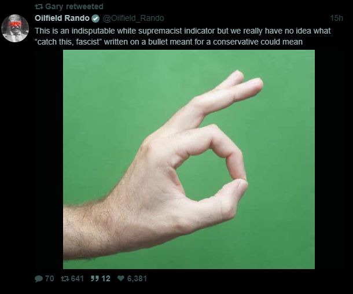Like the tweet with the heart icon
Viewport: 353px width, 294px height.
point(121,278)
